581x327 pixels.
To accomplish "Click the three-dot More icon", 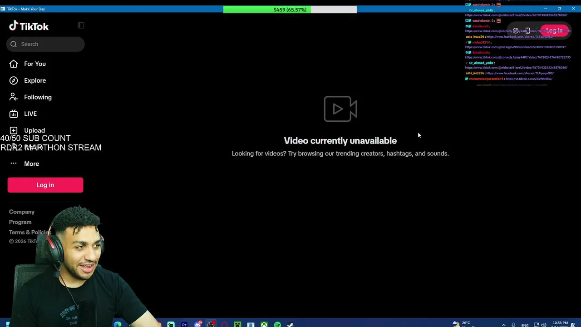I will coord(14,163).
